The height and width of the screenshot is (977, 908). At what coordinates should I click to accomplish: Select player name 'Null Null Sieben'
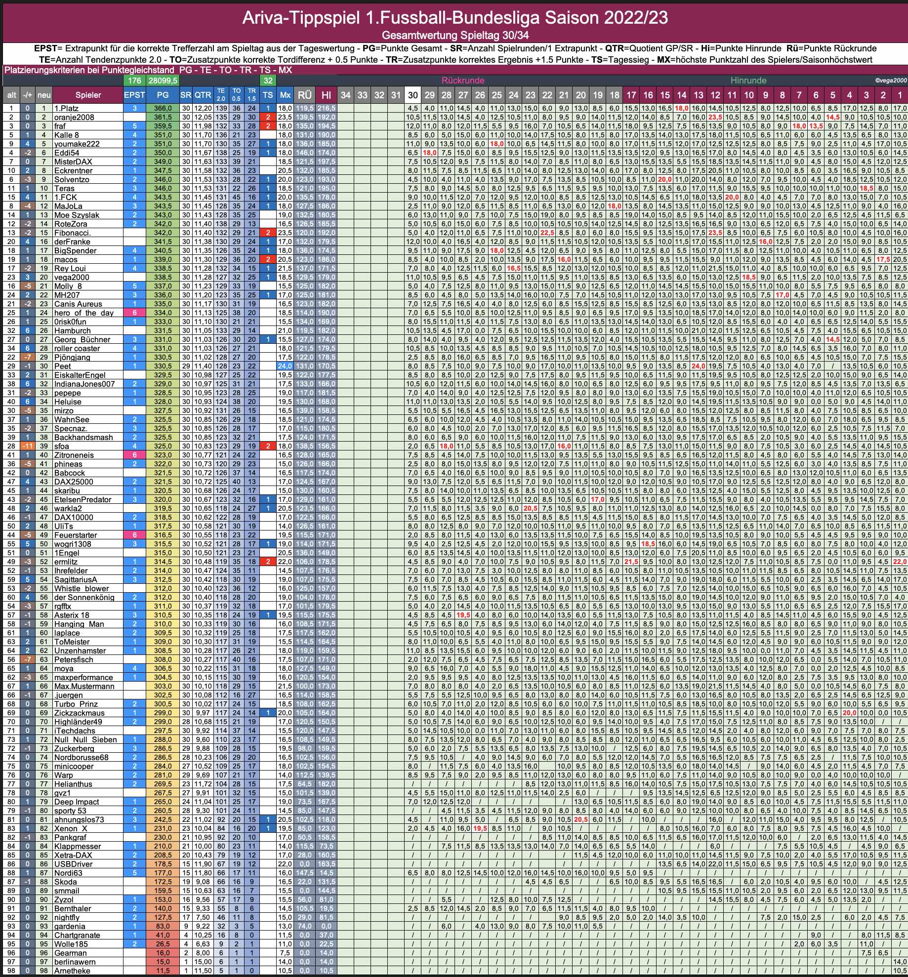click(86, 739)
